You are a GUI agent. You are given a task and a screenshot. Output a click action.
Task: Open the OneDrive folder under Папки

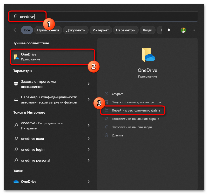(x=51, y=182)
